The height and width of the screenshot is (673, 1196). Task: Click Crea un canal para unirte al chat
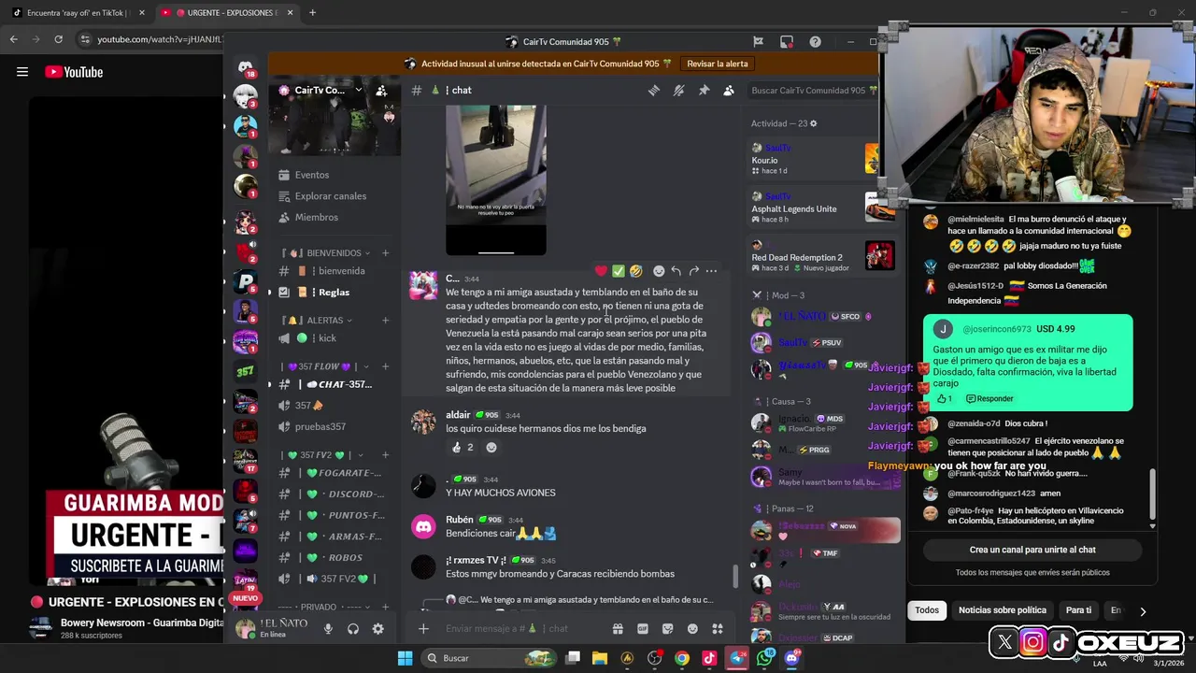pyautogui.click(x=1032, y=551)
